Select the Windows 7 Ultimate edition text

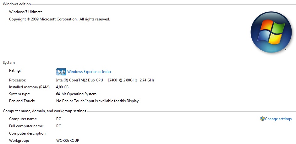[26, 12]
